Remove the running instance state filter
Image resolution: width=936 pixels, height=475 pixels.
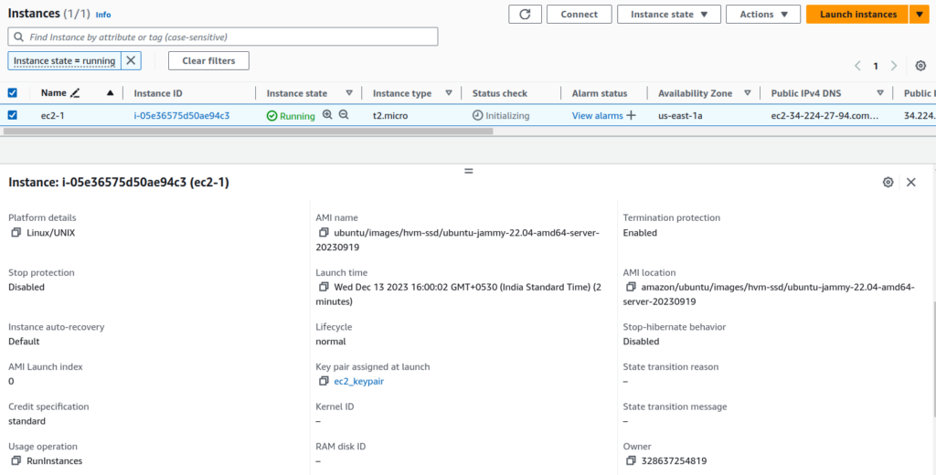[x=131, y=61]
